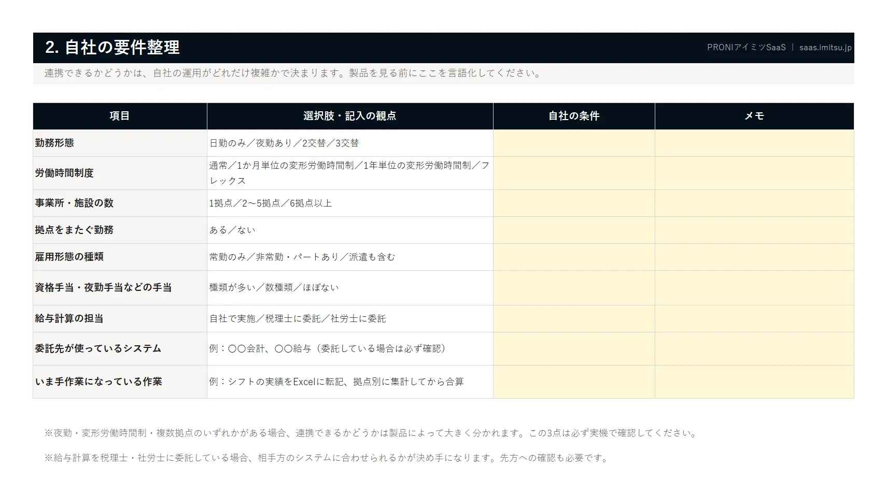Viewport: 887px width, 498px height.
Task: Click the メモ cell for 労働時間制度
Action: tap(754, 173)
